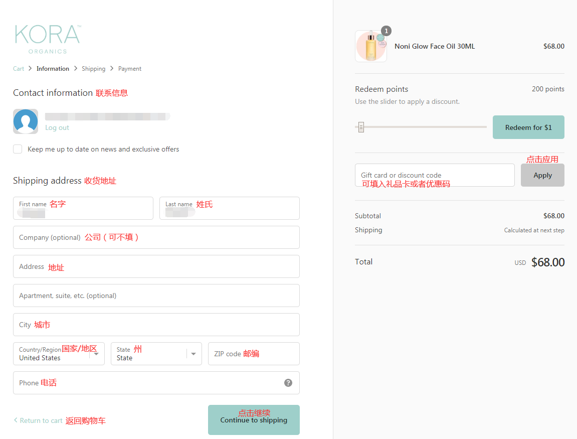Viewport: 577px width, 439px height.
Task: Expand the State dropdown
Action: [x=156, y=354]
